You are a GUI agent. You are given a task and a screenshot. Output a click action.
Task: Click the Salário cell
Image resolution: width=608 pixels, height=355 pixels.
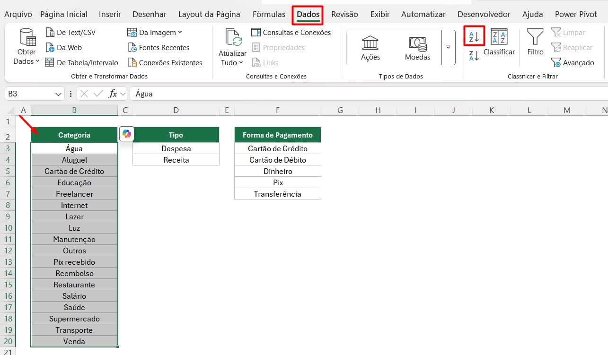(74, 296)
